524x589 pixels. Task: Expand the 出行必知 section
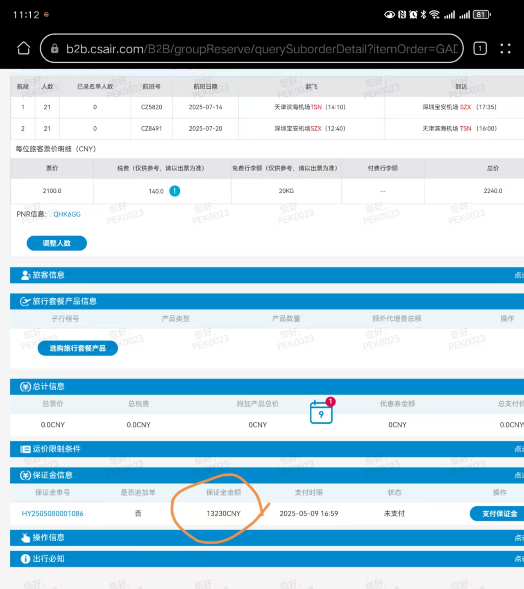(518, 559)
